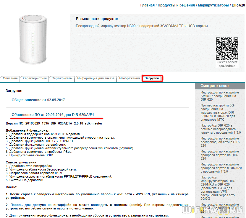Click the Системные доработки line
This screenshot has height=218, width=246.
coord(25,180)
